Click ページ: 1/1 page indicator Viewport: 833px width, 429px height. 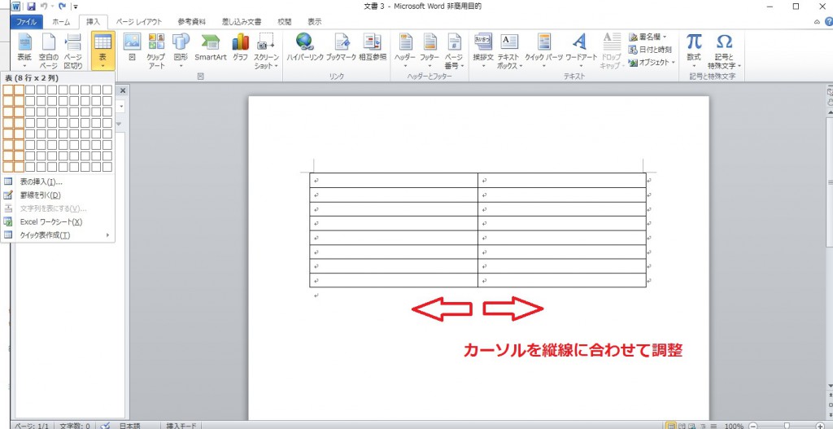click(32, 426)
